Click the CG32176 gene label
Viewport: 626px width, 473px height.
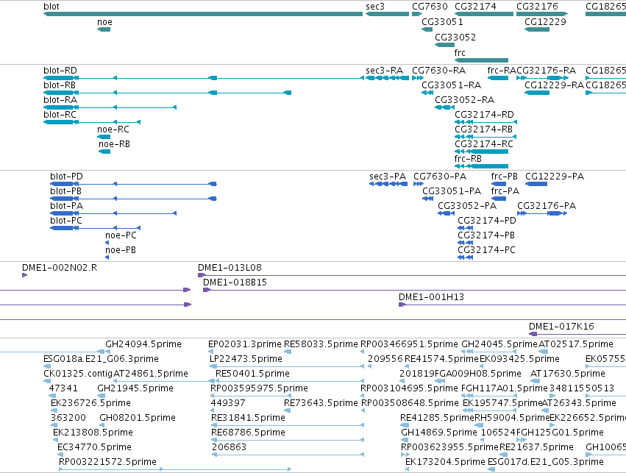tap(538, 7)
